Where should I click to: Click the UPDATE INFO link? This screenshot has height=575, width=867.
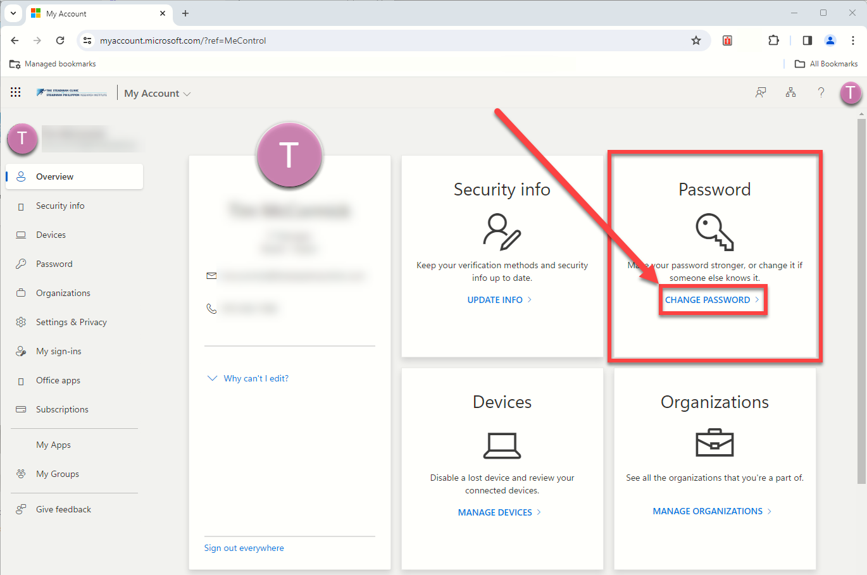click(x=499, y=300)
